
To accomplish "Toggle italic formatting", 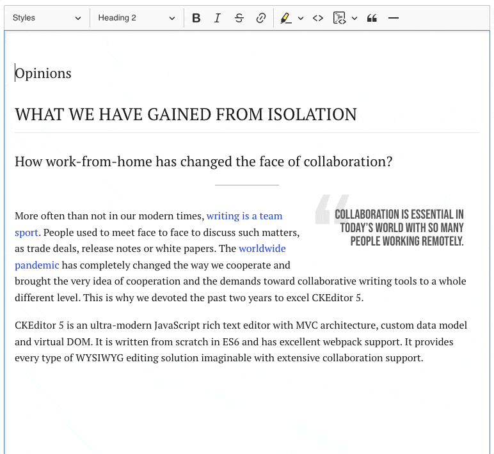I will pyautogui.click(x=217, y=18).
